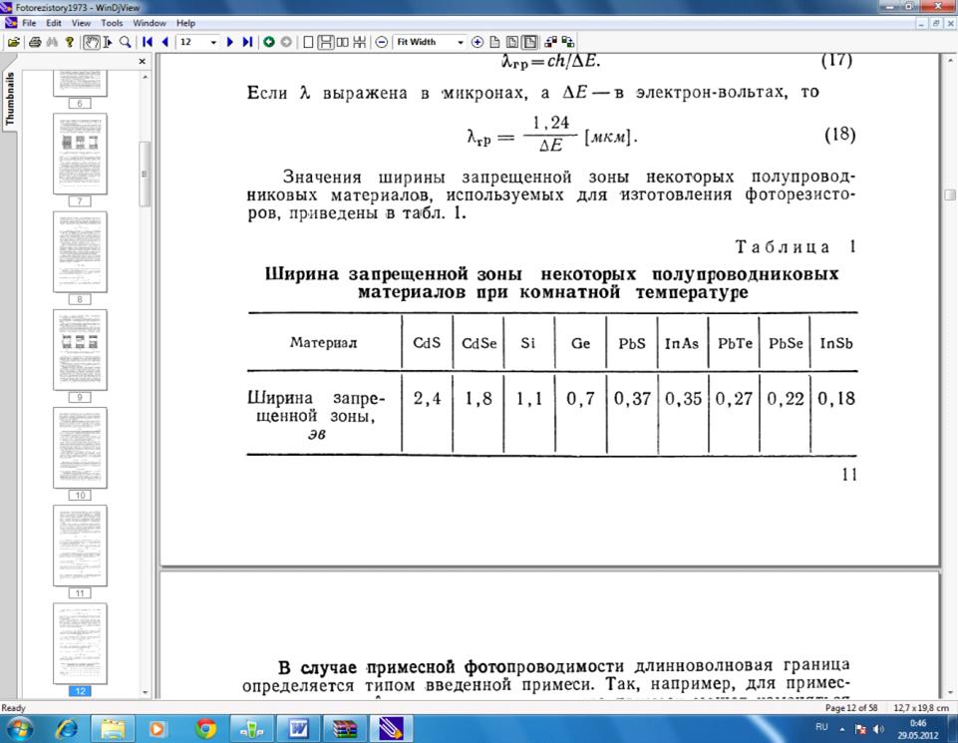
Task: Go to the first page
Action: [148, 42]
